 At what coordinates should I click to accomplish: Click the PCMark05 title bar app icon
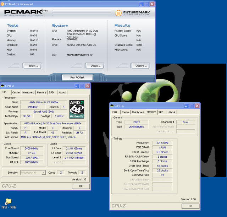click(2, 4)
